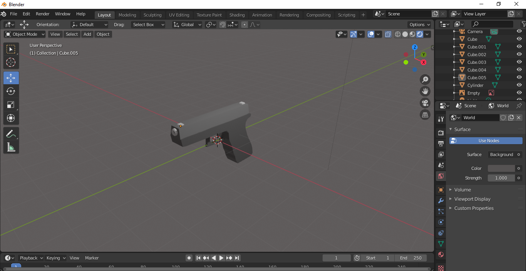Open the Render menu
The width and height of the screenshot is (526, 271).
tap(43, 14)
